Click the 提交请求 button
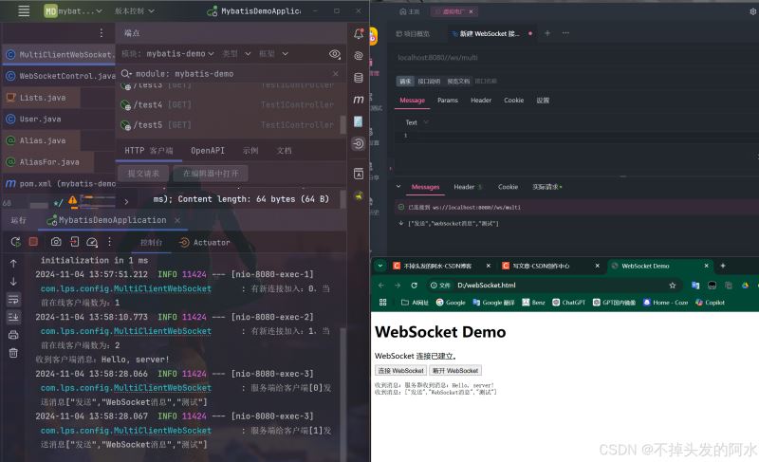 (143, 174)
